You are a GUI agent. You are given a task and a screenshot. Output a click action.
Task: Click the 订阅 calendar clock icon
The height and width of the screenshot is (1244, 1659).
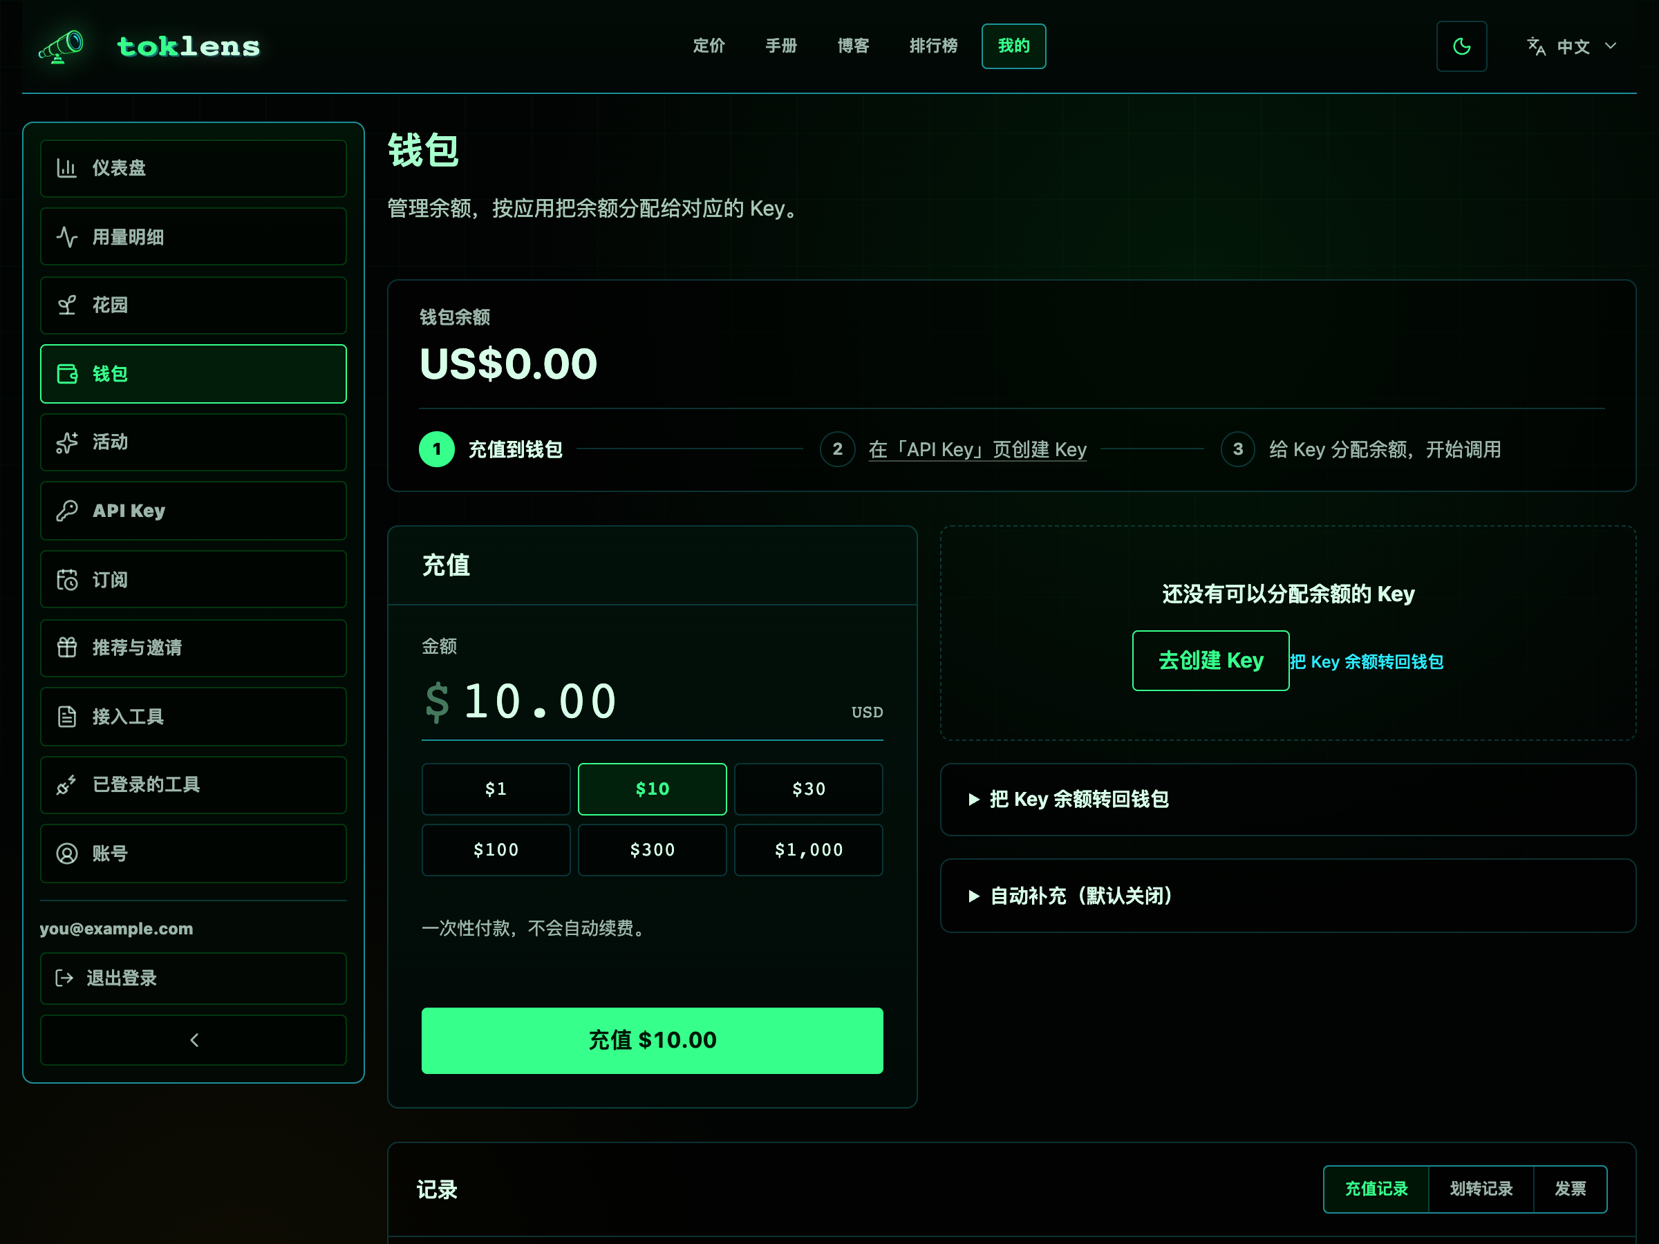pos(67,580)
